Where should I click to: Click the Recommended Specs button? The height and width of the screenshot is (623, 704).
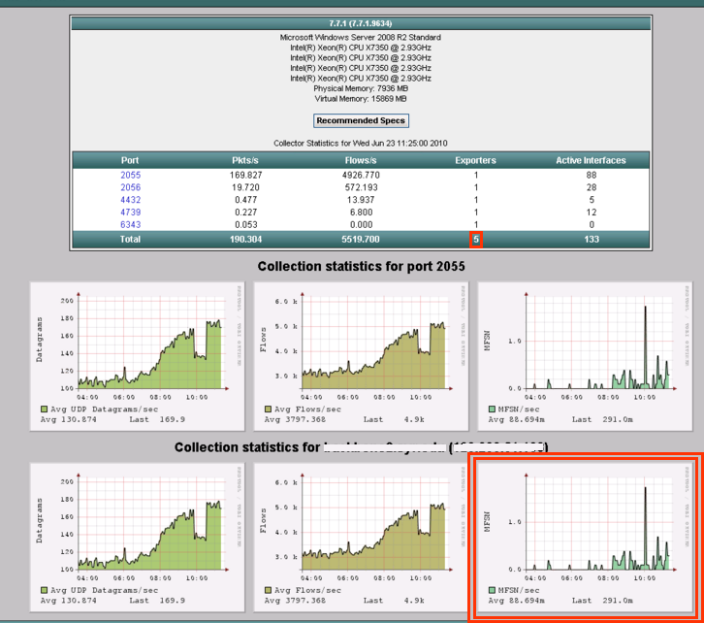coord(362,121)
